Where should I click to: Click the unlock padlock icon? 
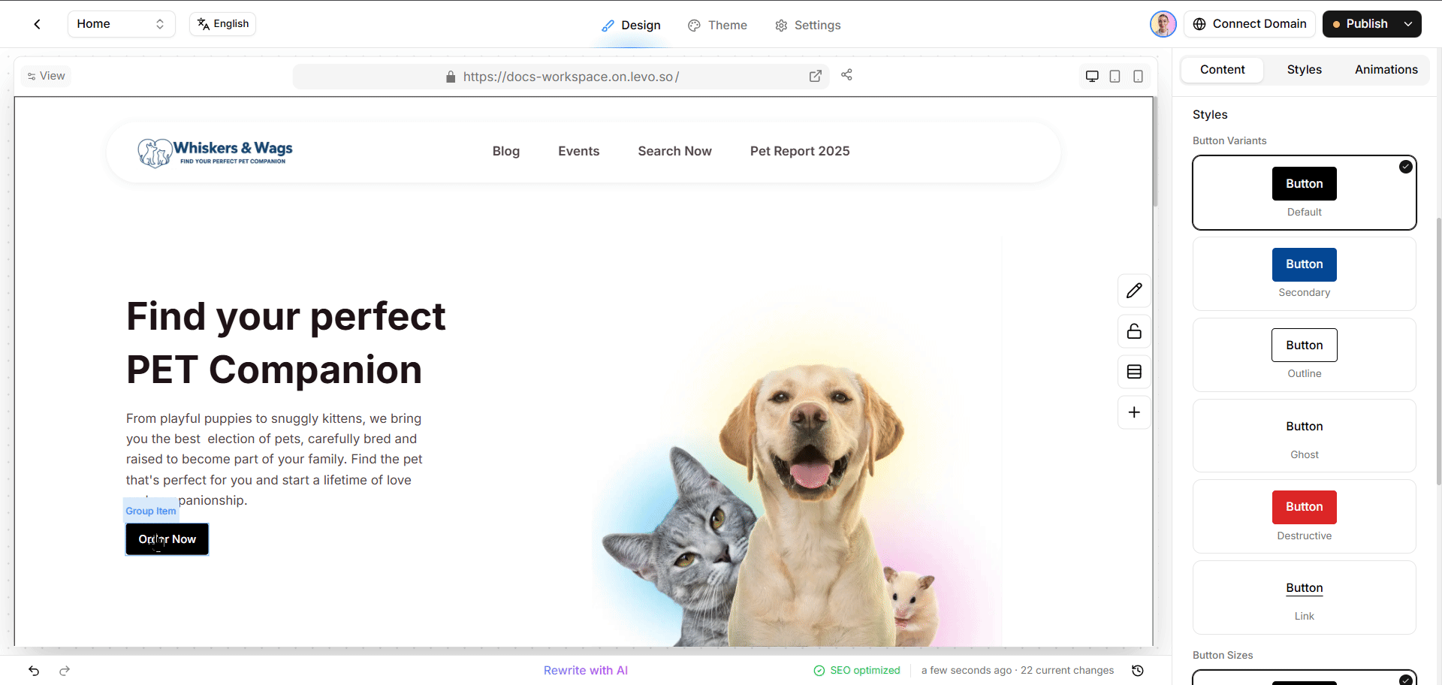pyautogui.click(x=1134, y=331)
